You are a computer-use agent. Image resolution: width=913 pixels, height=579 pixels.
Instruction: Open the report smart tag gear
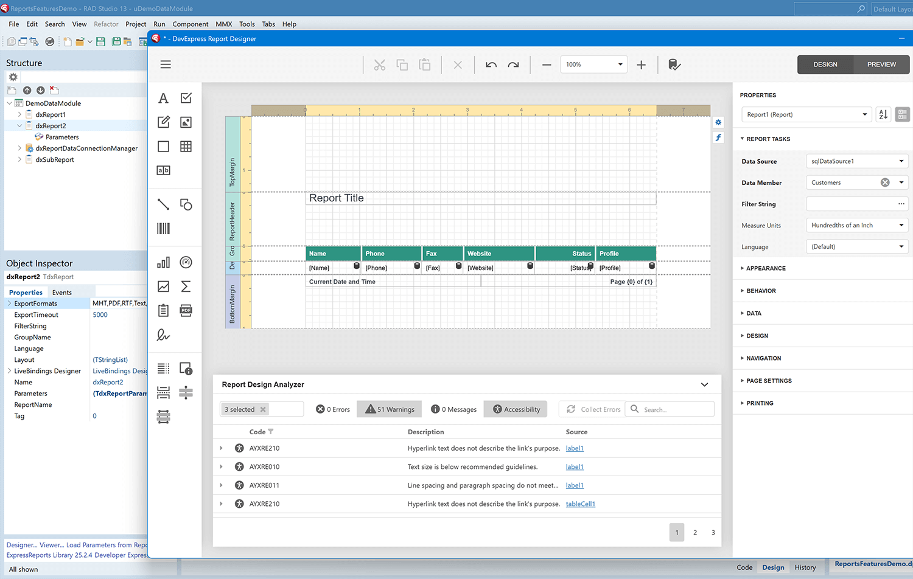718,122
